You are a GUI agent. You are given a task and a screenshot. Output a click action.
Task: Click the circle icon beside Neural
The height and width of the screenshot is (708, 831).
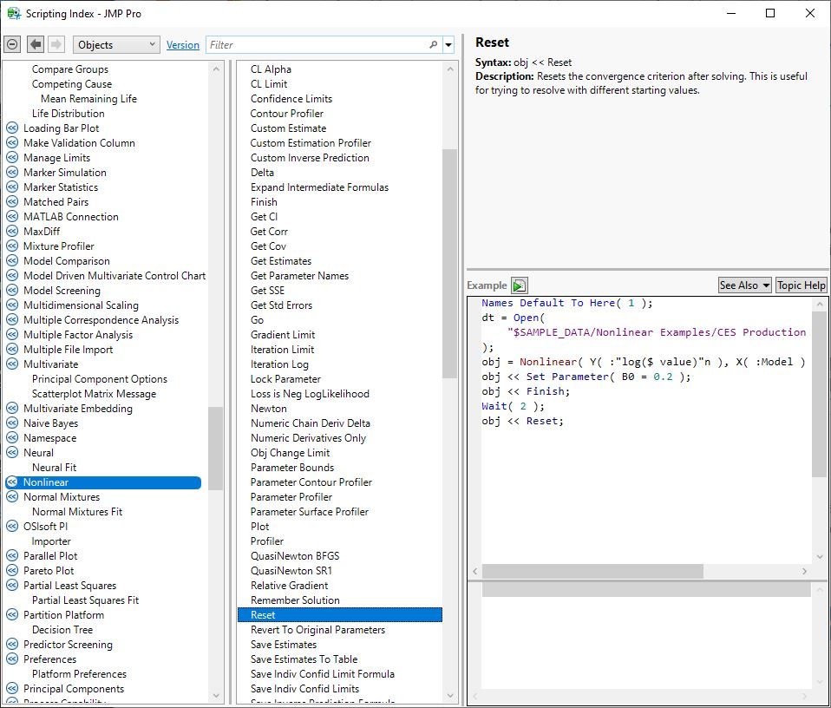coord(12,453)
